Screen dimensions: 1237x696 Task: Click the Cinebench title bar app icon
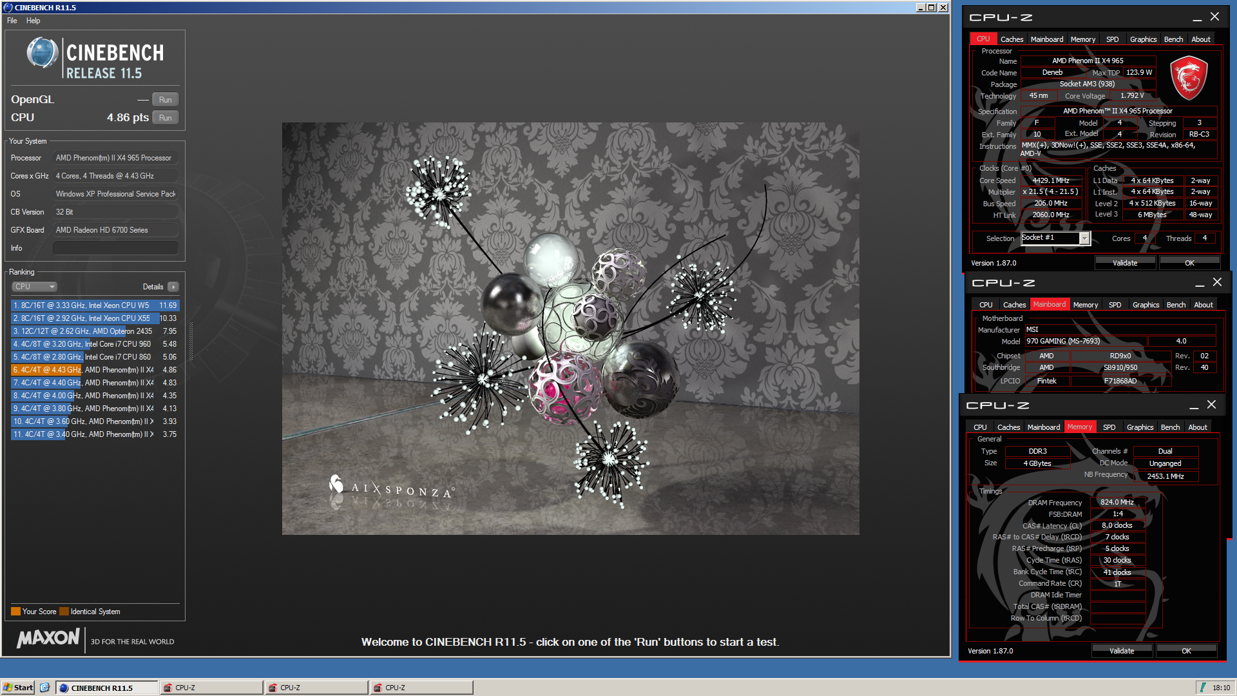8,8
